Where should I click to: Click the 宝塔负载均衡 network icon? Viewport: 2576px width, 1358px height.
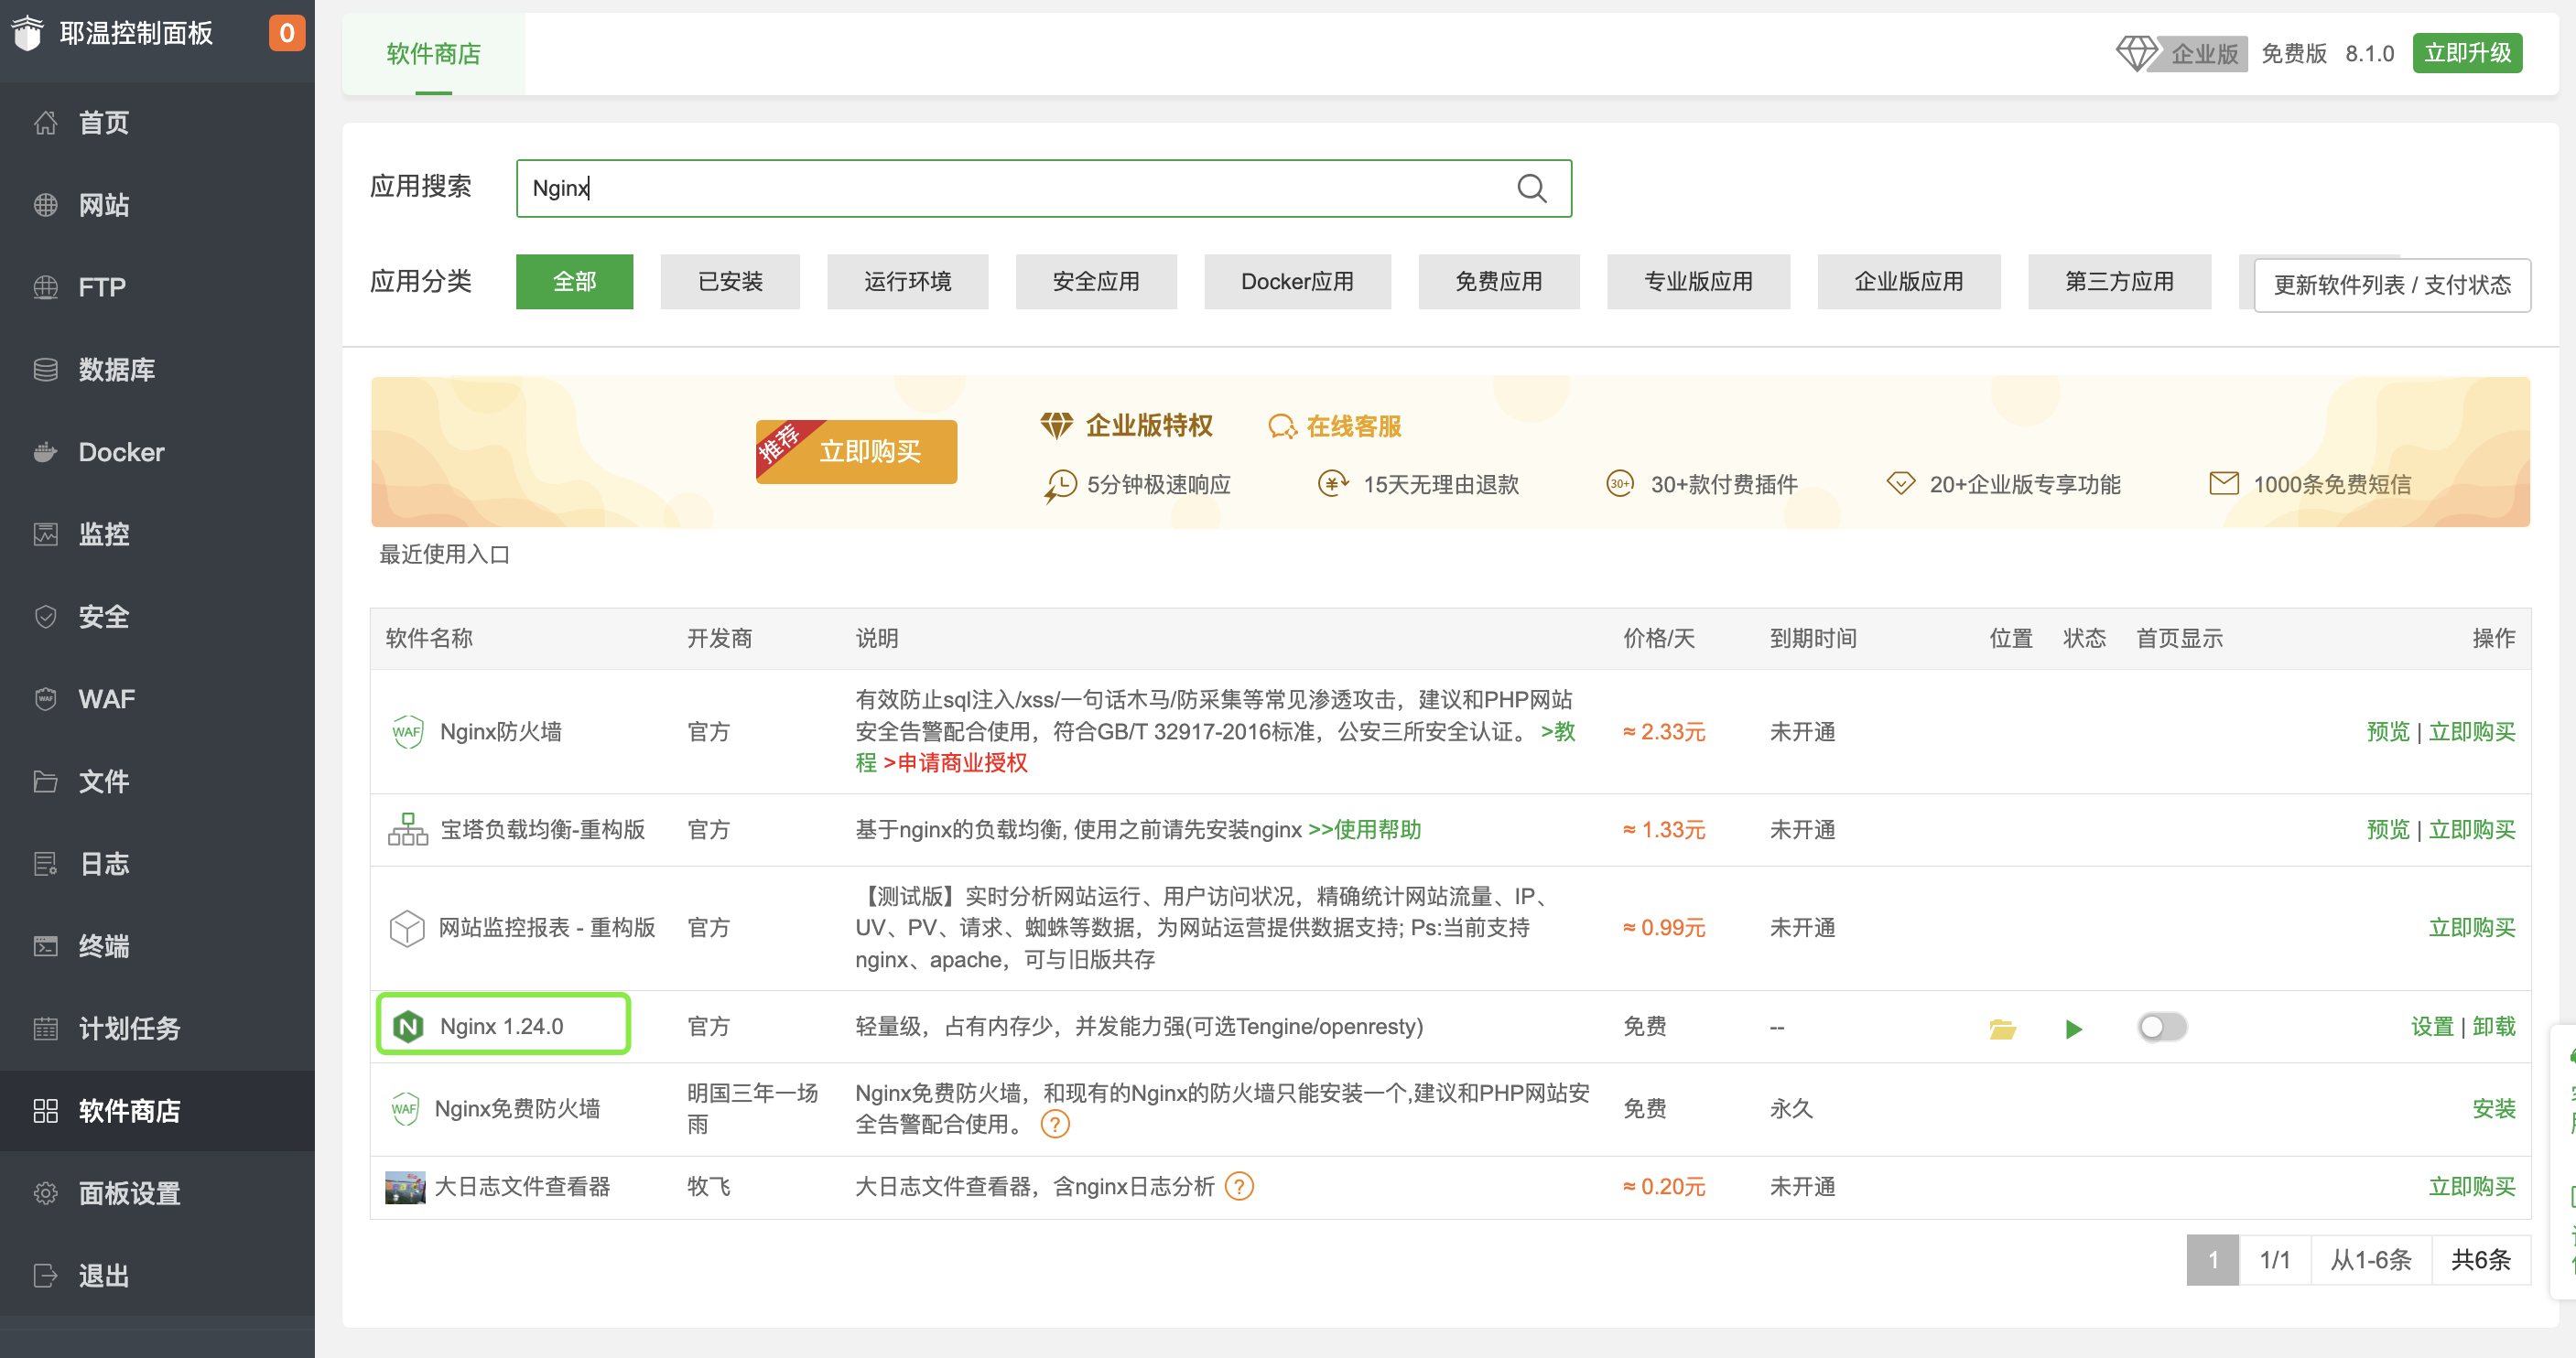407,829
